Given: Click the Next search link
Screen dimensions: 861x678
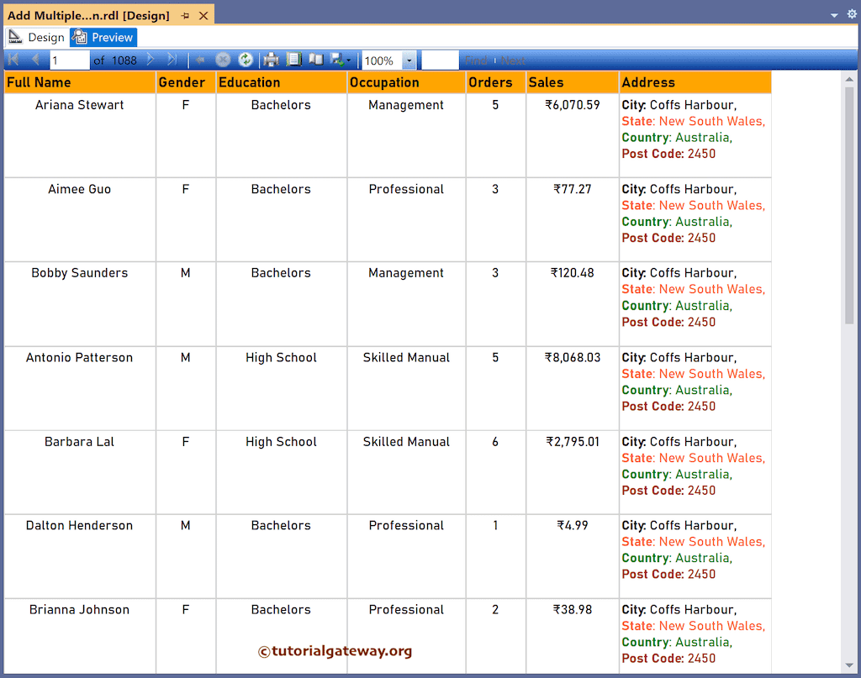Looking at the screenshot, I should click(513, 60).
